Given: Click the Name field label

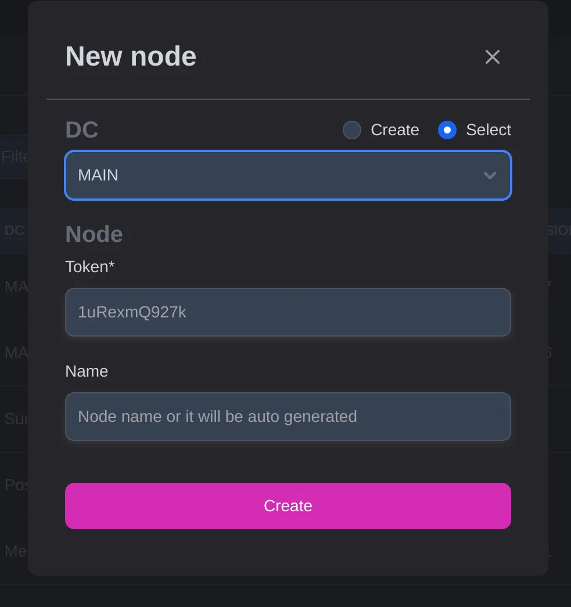Looking at the screenshot, I should pos(87,371).
